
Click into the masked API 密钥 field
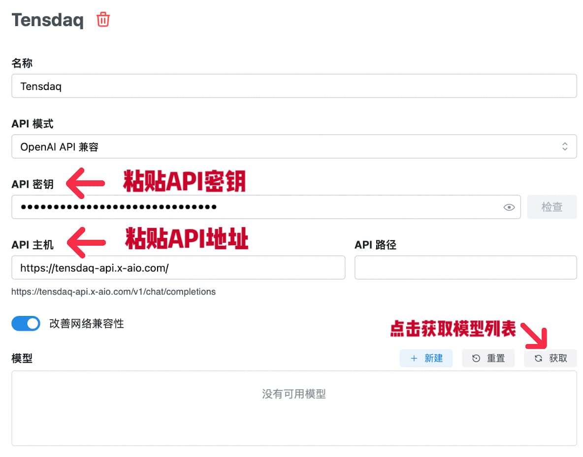click(256, 207)
